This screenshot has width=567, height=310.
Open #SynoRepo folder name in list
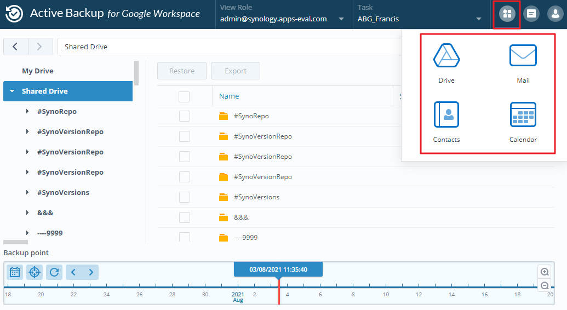(x=251, y=116)
